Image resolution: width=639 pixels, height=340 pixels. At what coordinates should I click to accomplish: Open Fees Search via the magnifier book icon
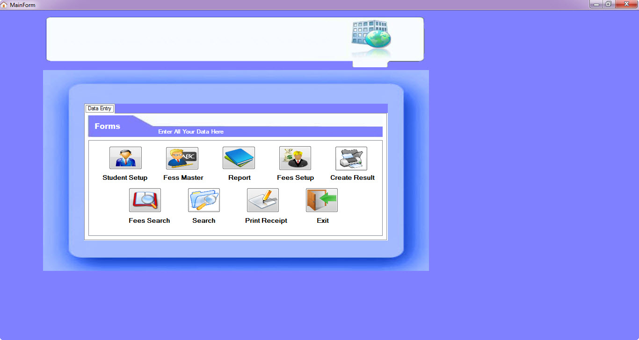click(x=145, y=200)
